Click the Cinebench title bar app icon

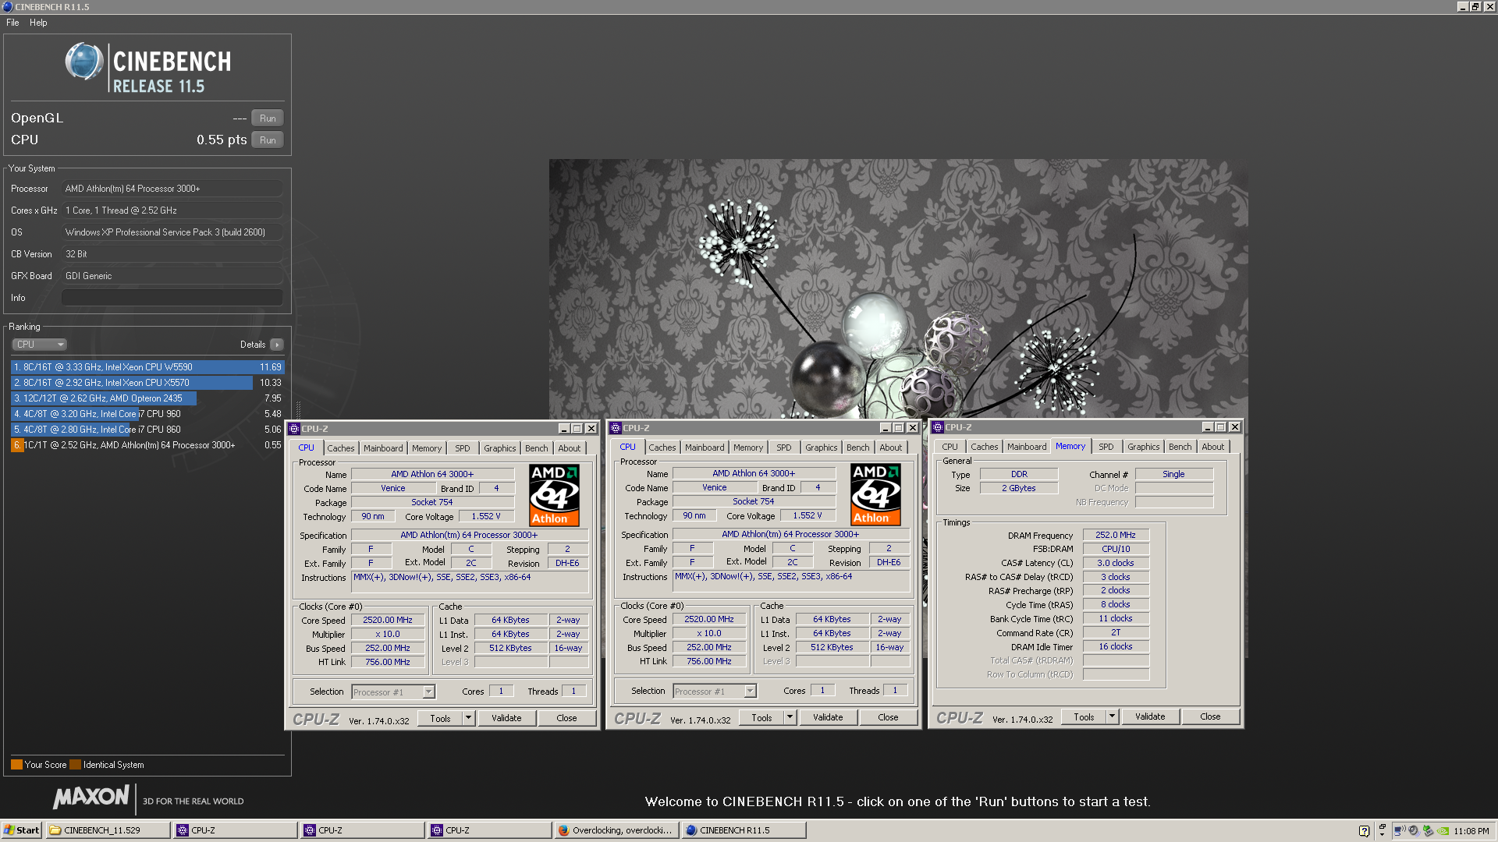click(8, 7)
